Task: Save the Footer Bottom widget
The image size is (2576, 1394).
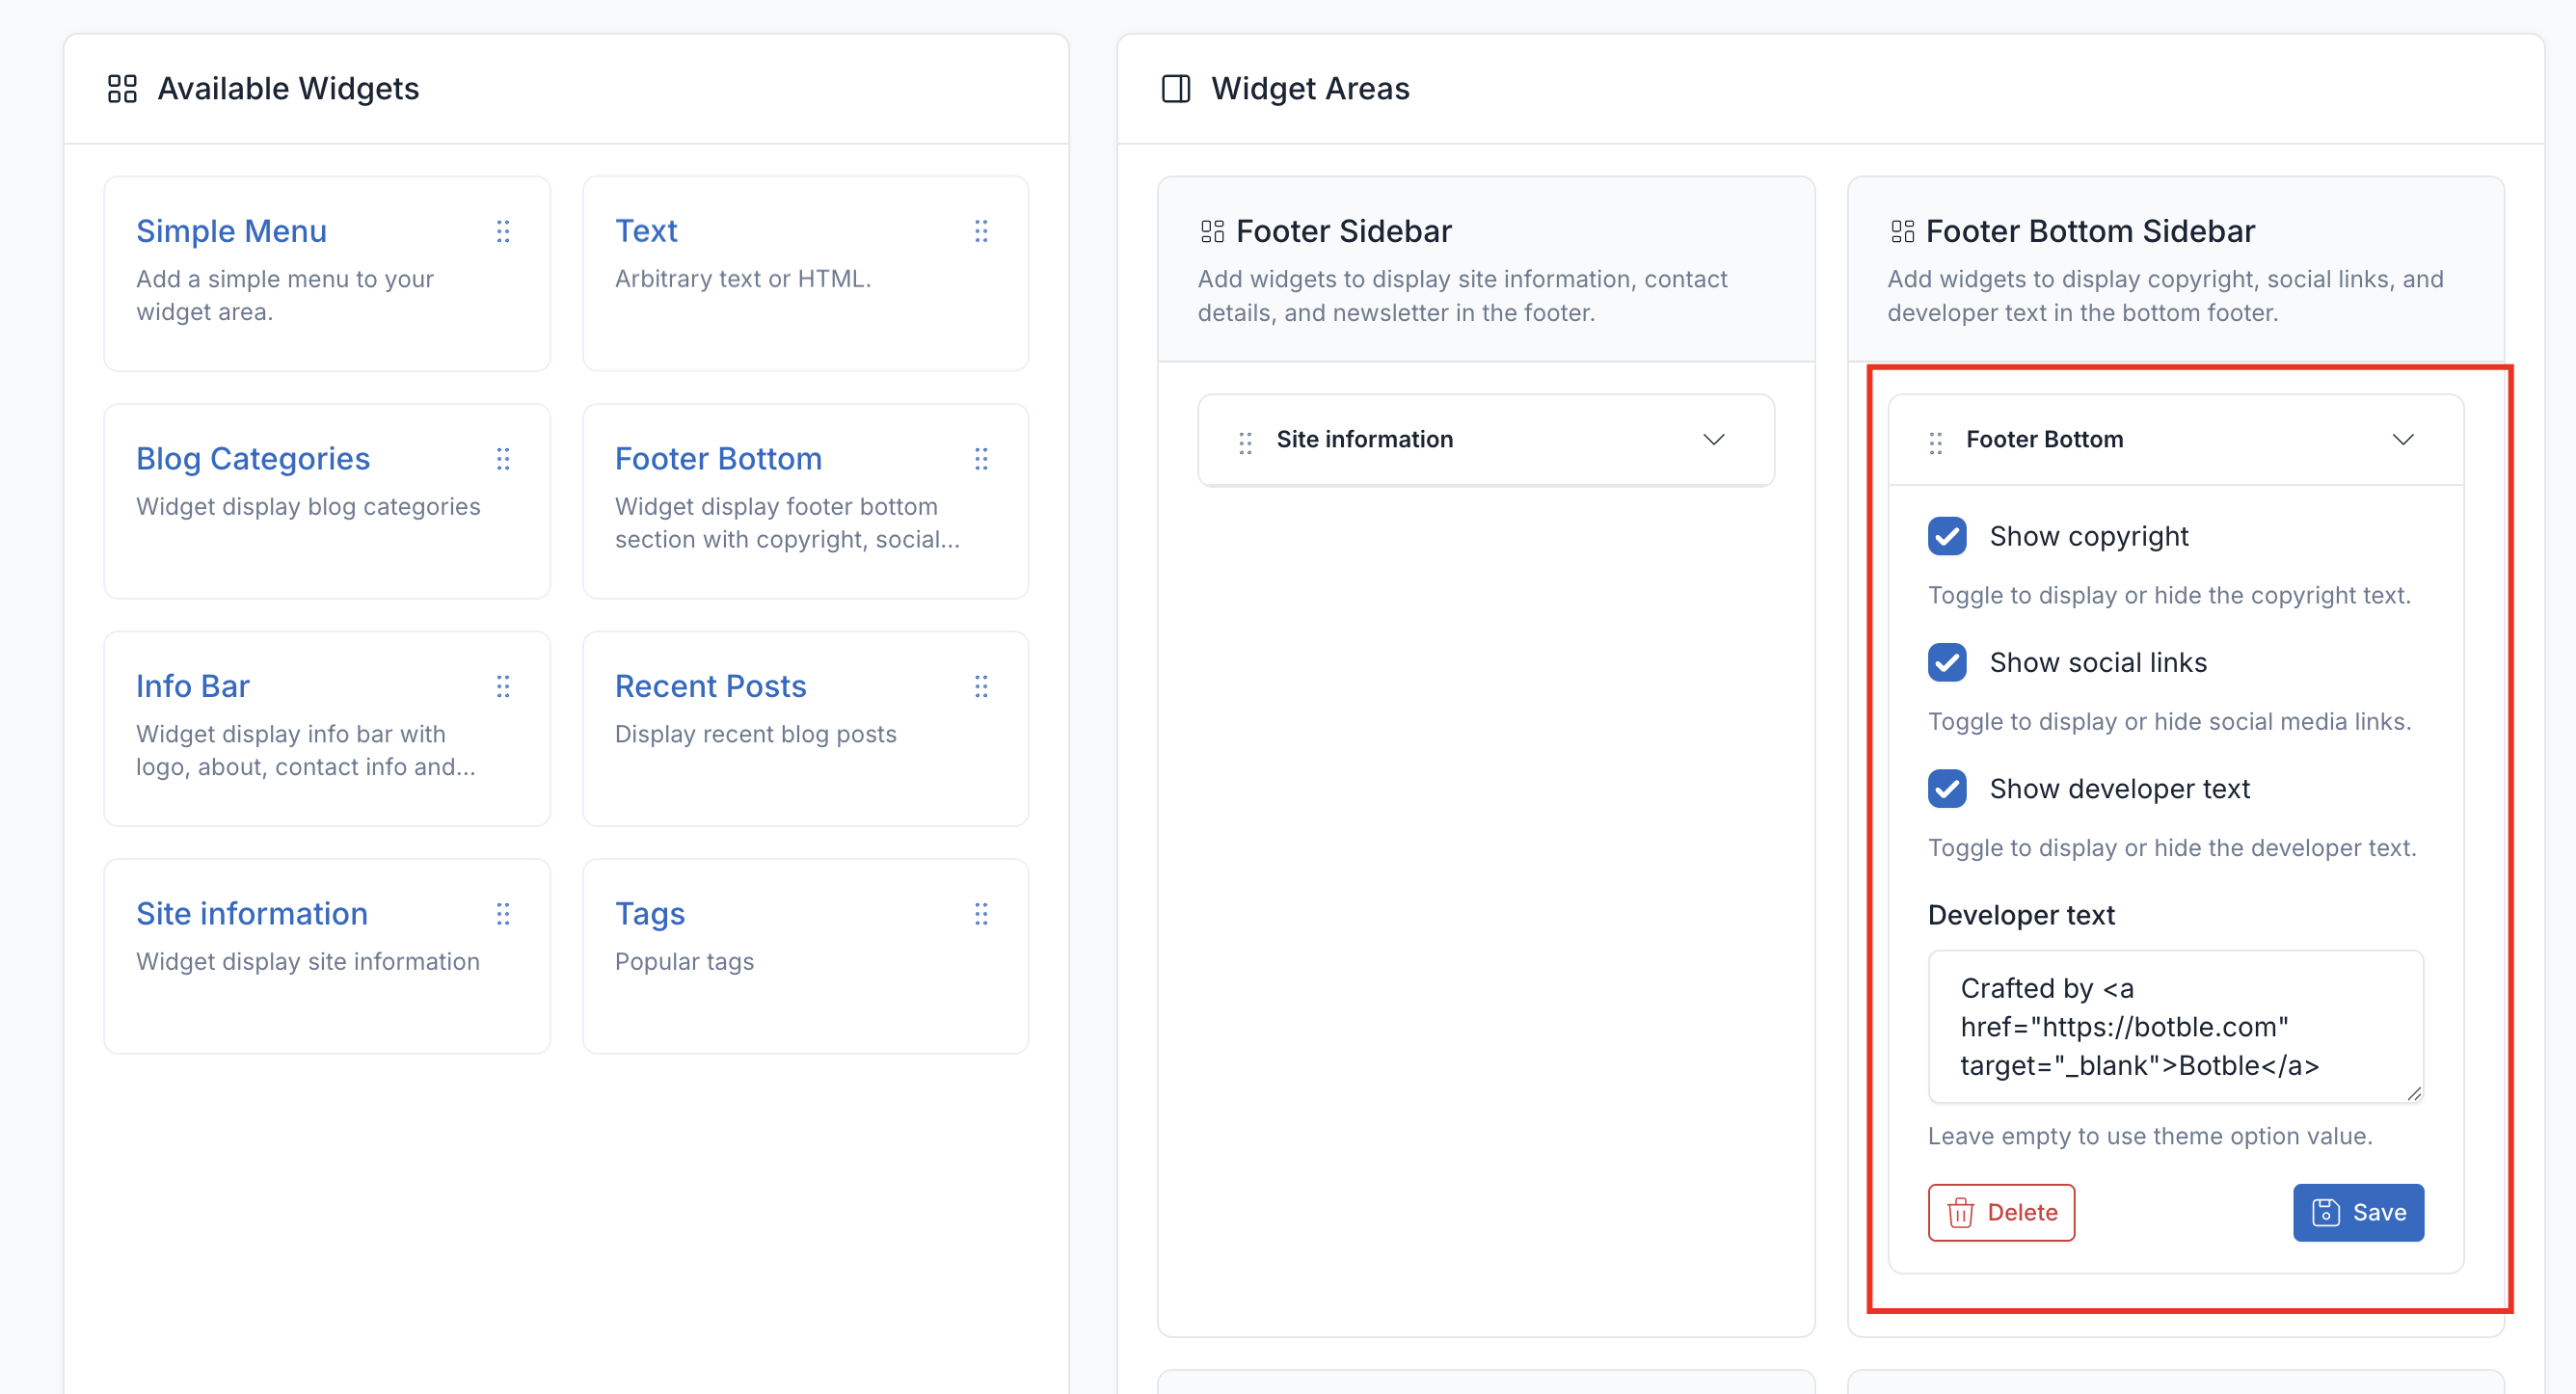Action: point(2358,1213)
